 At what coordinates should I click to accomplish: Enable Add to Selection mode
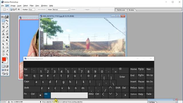coord(14,9)
